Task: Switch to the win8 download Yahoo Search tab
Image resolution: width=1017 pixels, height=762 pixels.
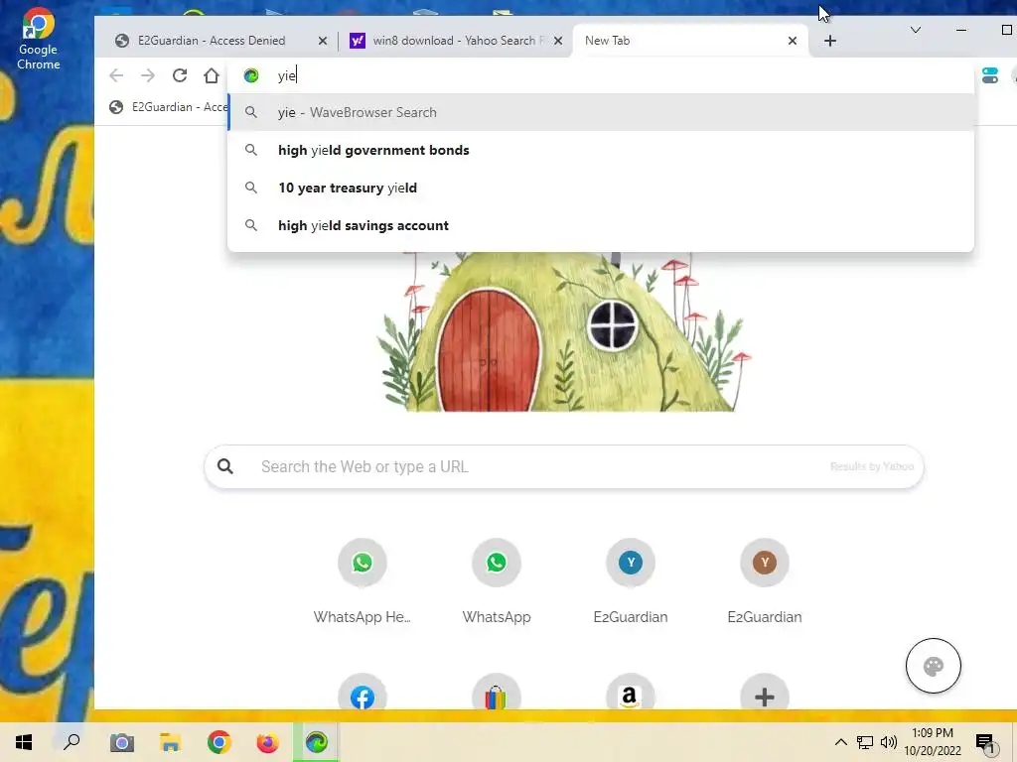Action: [454, 41]
